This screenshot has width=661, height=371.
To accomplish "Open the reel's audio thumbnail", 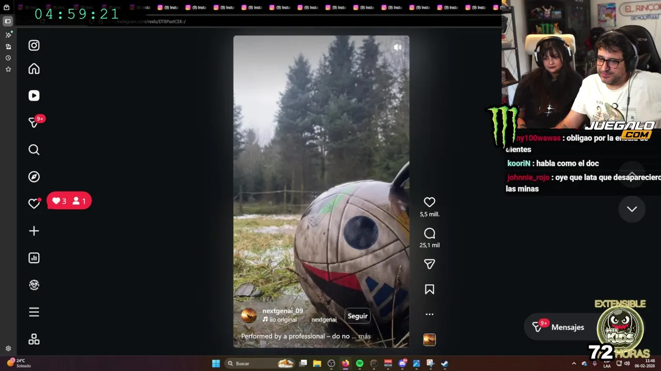I will pyautogui.click(x=430, y=340).
